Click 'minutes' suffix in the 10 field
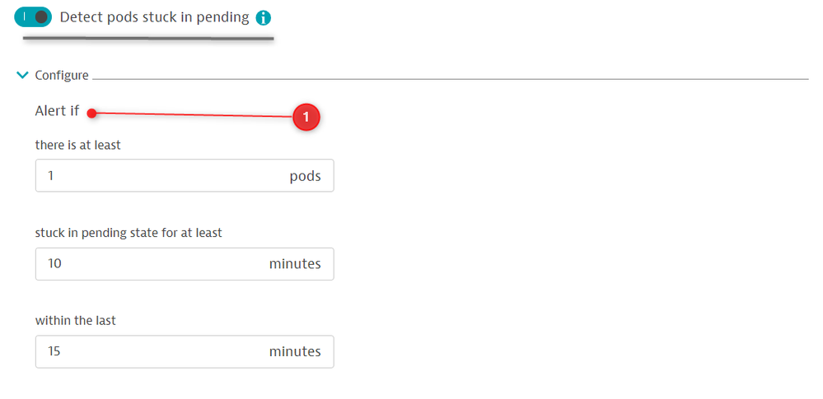 click(x=295, y=264)
